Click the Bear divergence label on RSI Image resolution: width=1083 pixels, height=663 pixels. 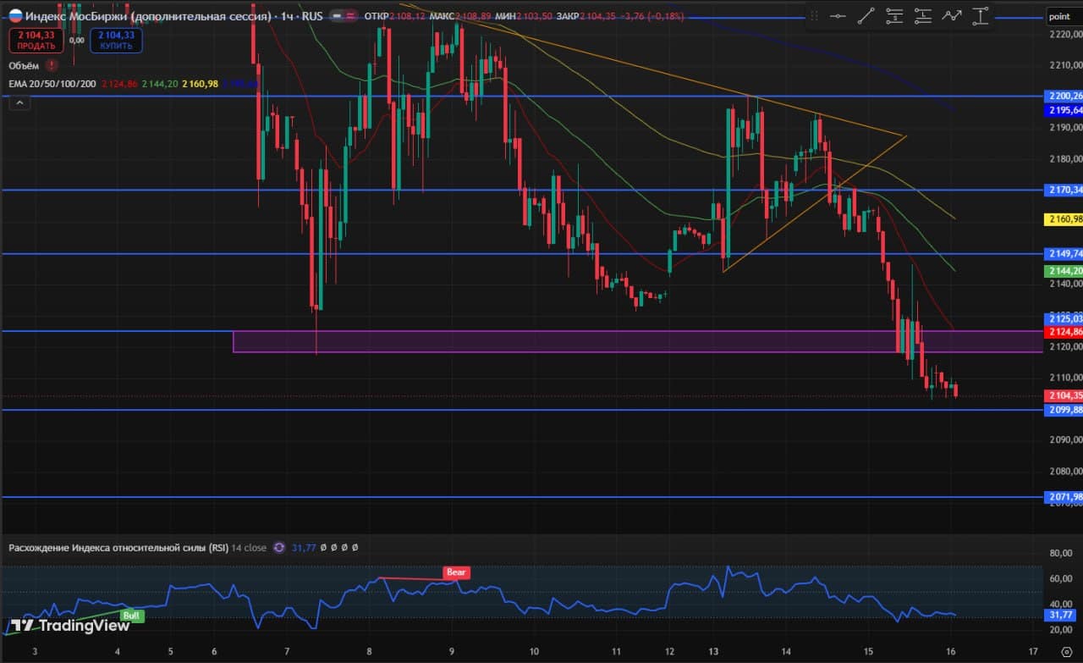(456, 572)
